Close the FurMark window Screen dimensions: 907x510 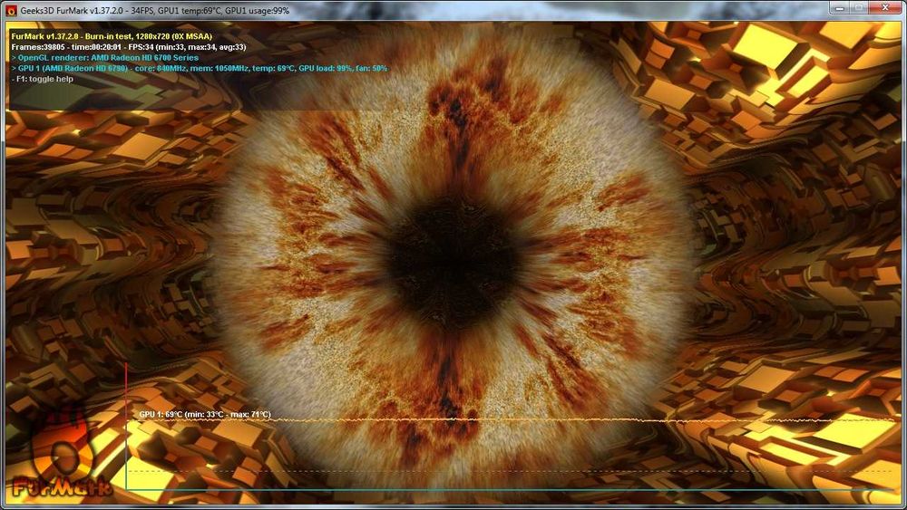point(885,8)
